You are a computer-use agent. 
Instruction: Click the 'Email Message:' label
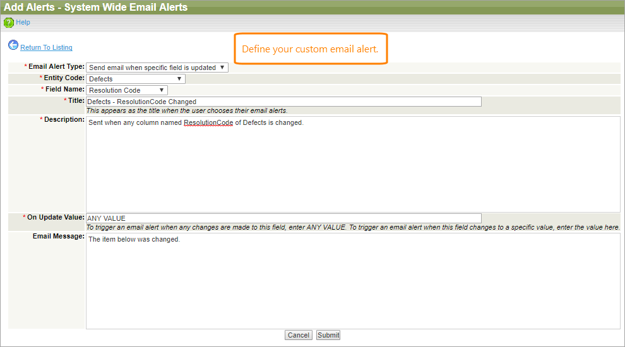point(59,236)
